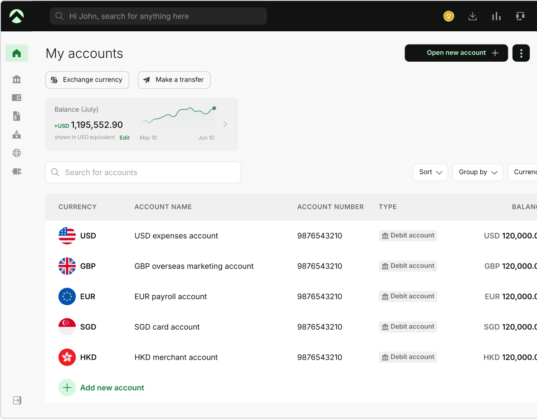The width and height of the screenshot is (537, 419).
Task: Click Add new account link
Action: click(x=112, y=388)
